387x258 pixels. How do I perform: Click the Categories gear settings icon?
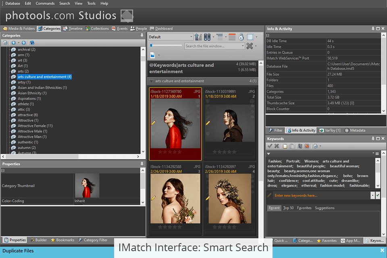(x=5, y=43)
